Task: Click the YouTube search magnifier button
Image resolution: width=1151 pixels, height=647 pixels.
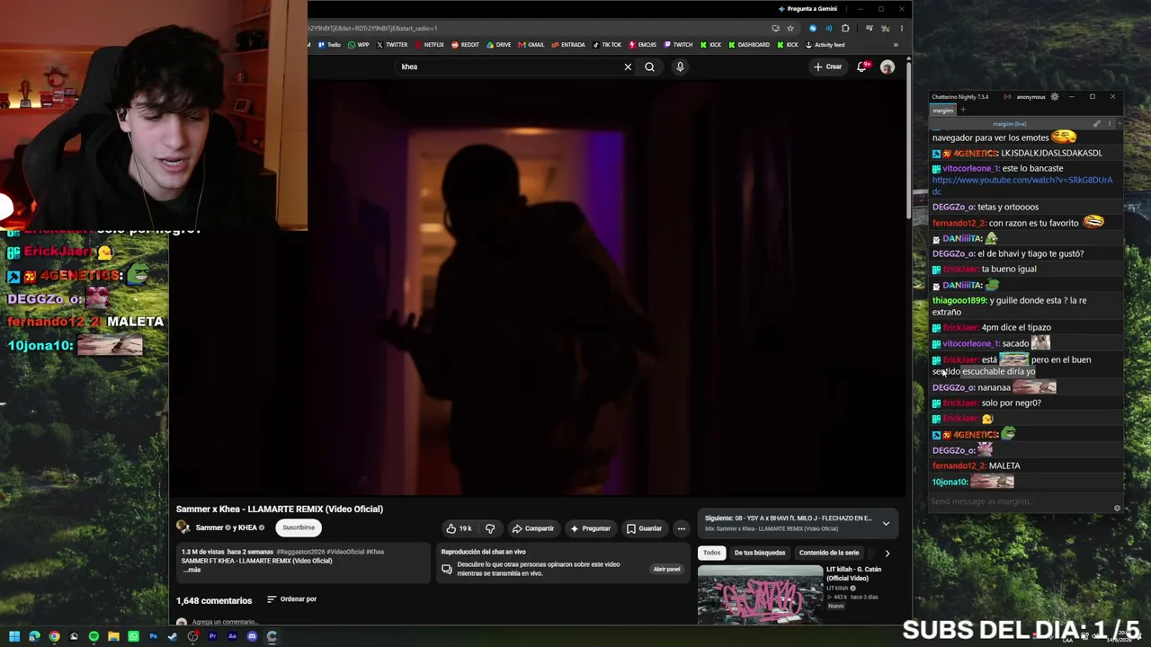Action: pyautogui.click(x=649, y=66)
